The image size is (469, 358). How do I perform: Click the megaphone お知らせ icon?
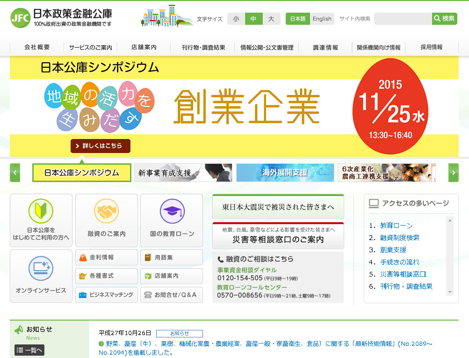(x=19, y=329)
